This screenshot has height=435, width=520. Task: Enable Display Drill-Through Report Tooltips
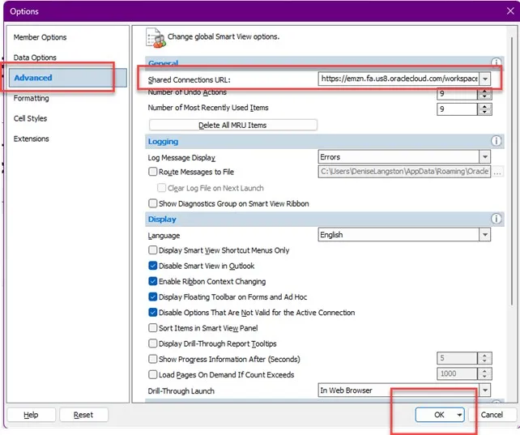coord(152,343)
